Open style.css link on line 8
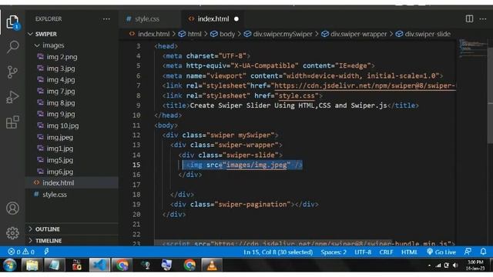The height and width of the screenshot is (277, 493). [297, 95]
